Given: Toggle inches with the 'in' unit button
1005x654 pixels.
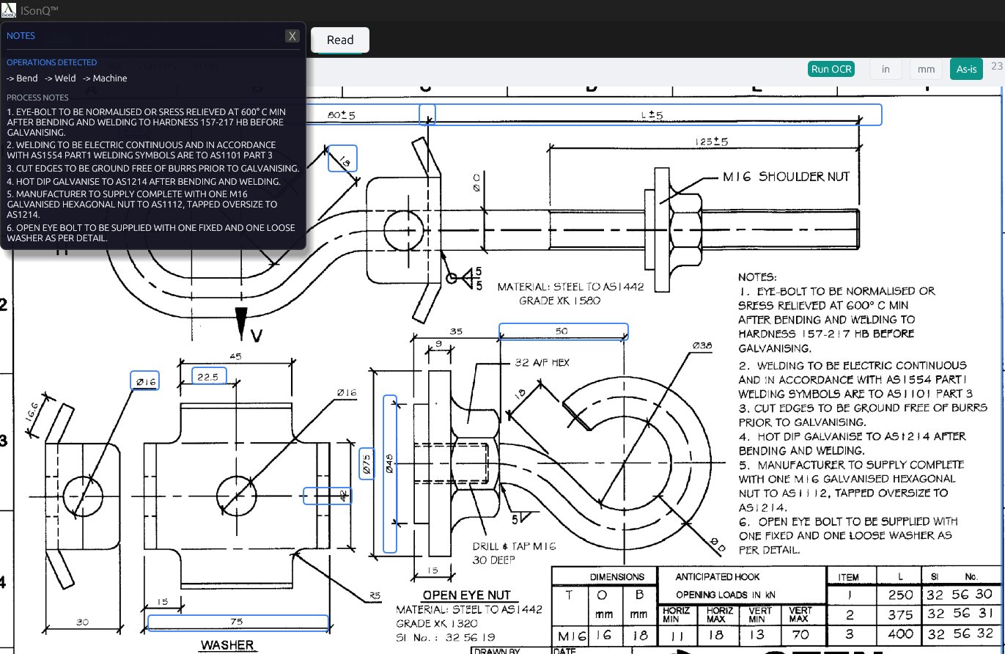Looking at the screenshot, I should pos(886,69).
